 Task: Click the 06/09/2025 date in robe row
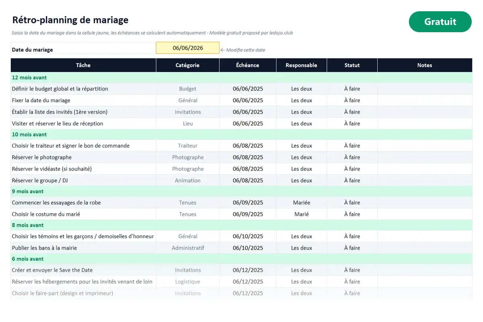click(248, 203)
